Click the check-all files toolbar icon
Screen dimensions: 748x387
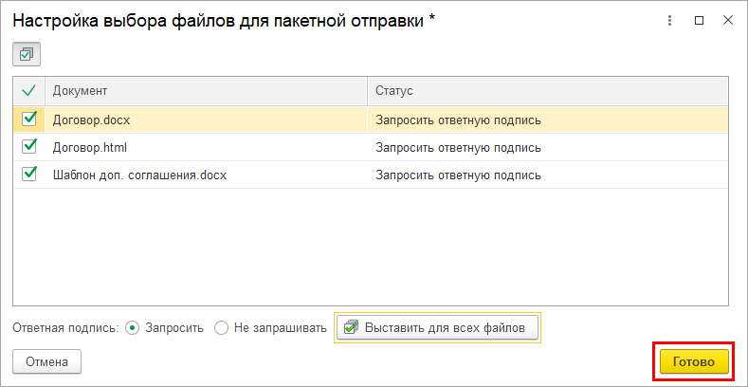tap(26, 55)
